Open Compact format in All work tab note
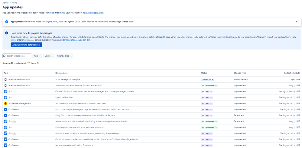The height and width of the screenshot is (148, 302). pyautogui.click(x=95, y=91)
